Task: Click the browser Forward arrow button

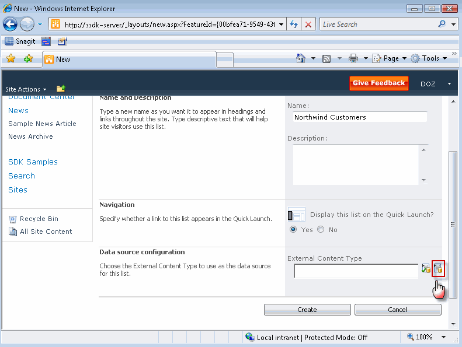Action: tap(27, 24)
